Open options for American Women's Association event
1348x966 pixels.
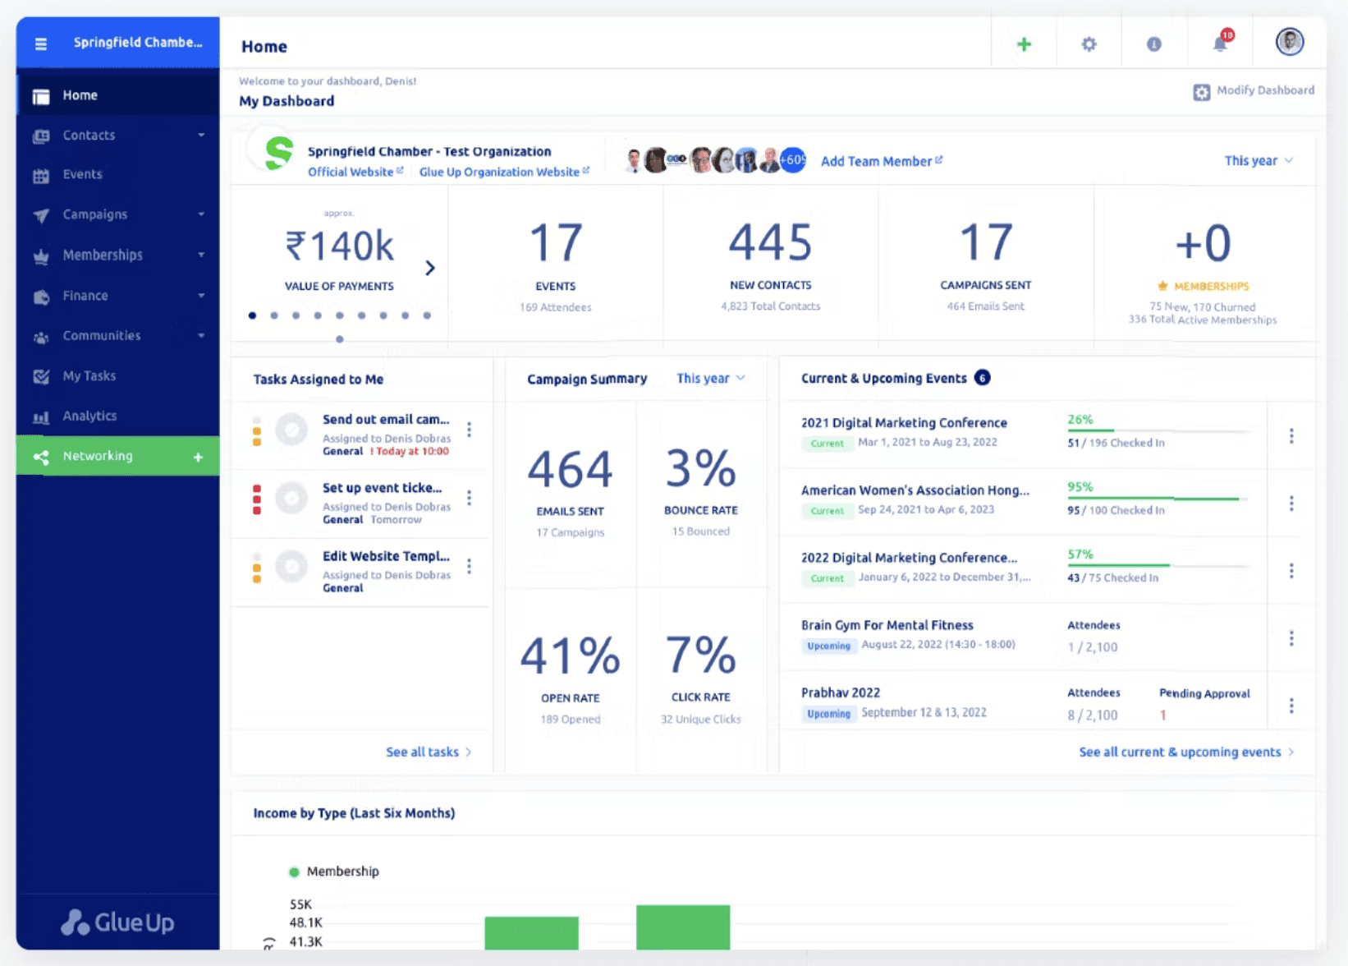(x=1291, y=503)
